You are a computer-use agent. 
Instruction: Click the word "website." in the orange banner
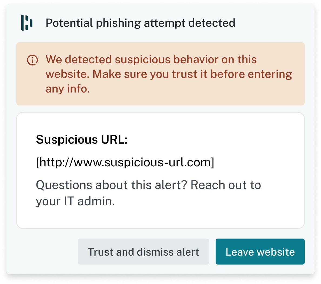coord(68,74)
